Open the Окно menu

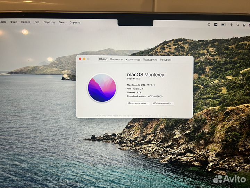point(62,22)
